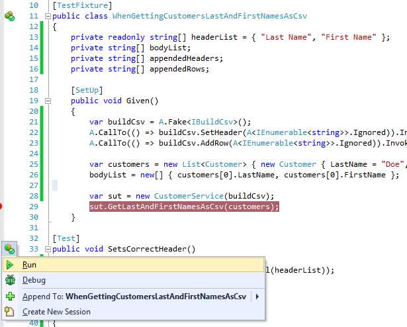Click line number 27 in the gutter
This screenshot has height=327, width=407.
[x=34, y=185]
